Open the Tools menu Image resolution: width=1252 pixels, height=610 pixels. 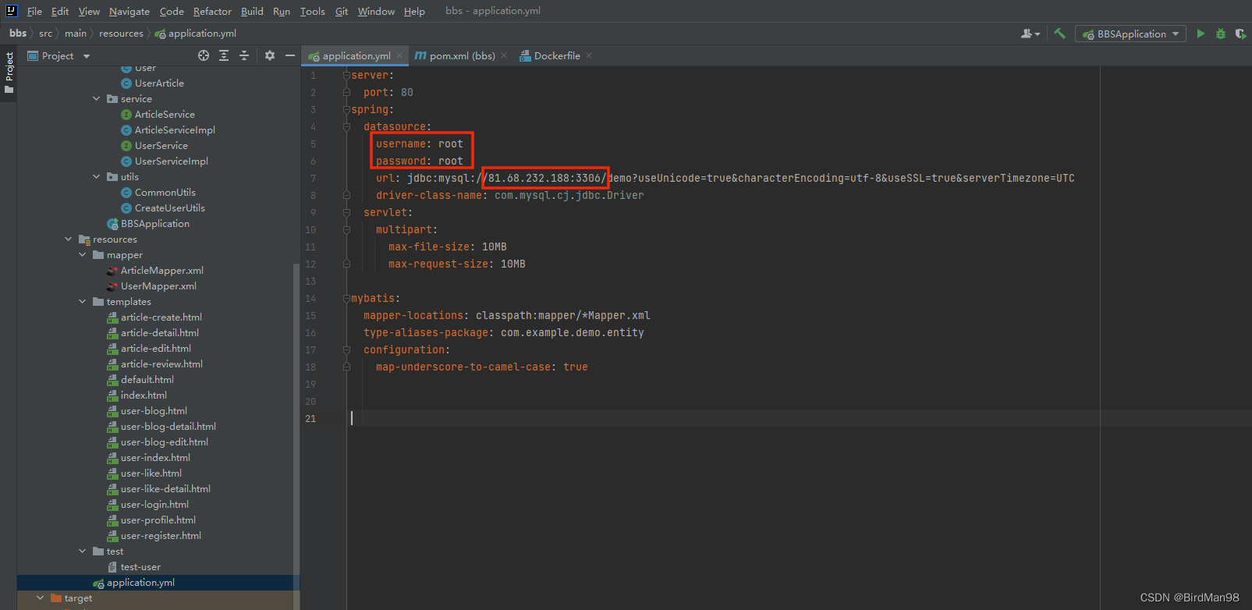[312, 11]
